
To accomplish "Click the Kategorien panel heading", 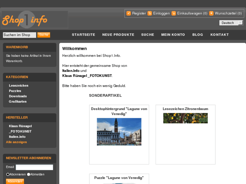I will (x=17, y=77).
